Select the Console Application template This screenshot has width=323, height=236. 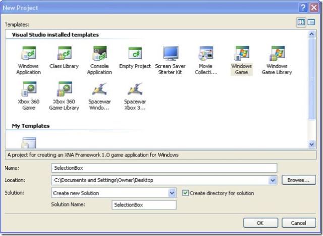click(99, 61)
